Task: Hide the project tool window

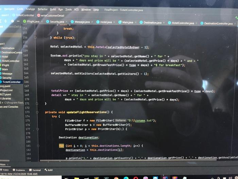Action: 18,21
